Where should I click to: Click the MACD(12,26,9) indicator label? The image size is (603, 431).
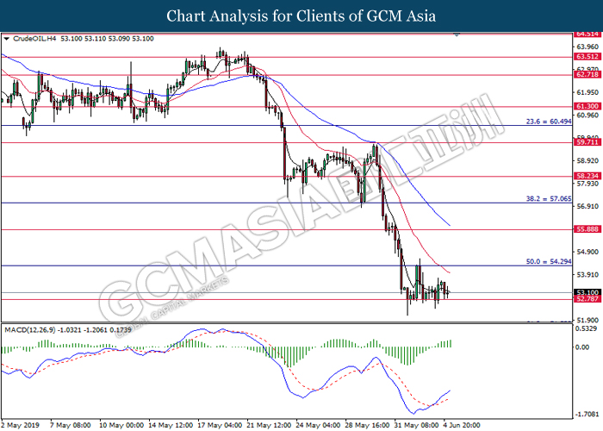pyautogui.click(x=30, y=330)
